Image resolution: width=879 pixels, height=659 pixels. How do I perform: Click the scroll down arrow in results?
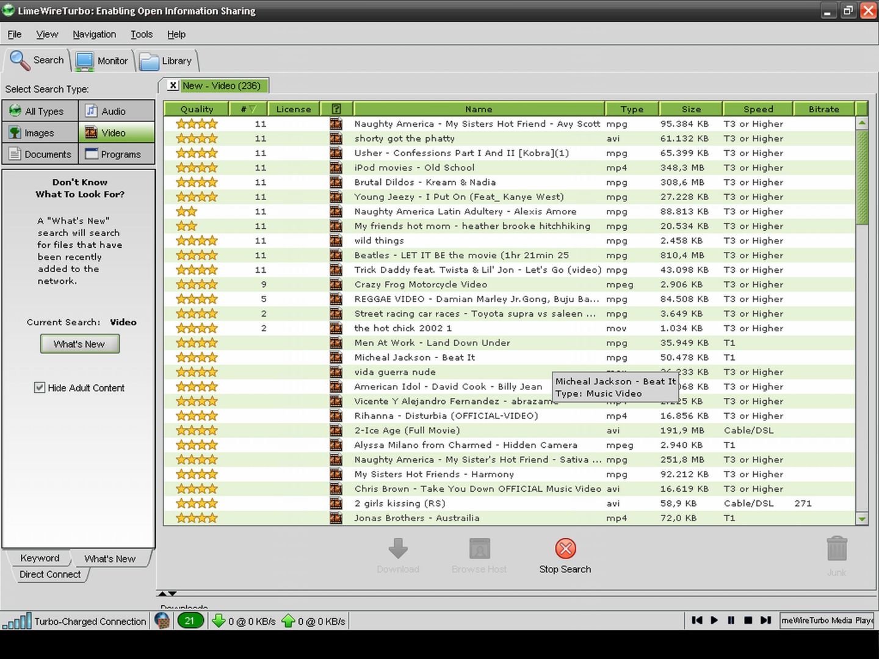click(x=862, y=519)
